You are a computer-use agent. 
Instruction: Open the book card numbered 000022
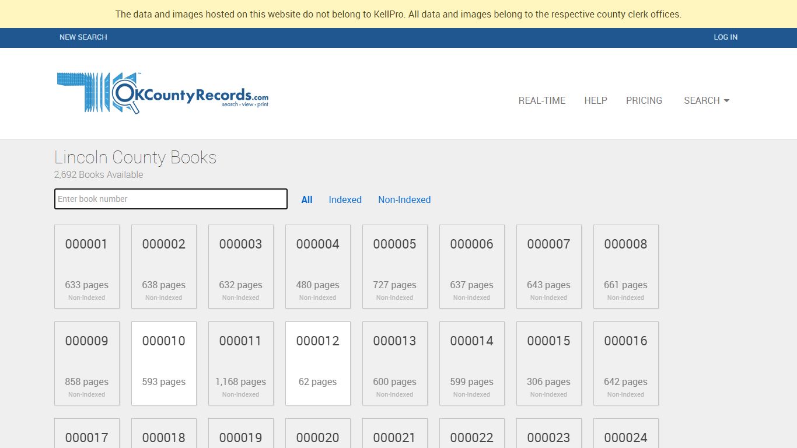click(x=472, y=433)
